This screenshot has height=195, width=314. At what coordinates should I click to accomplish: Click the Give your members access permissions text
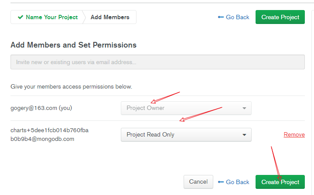click(71, 86)
